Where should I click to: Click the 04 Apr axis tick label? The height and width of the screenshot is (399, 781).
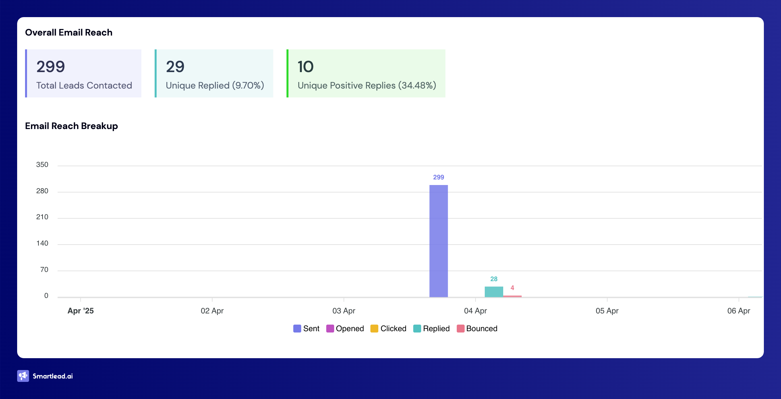tap(475, 311)
